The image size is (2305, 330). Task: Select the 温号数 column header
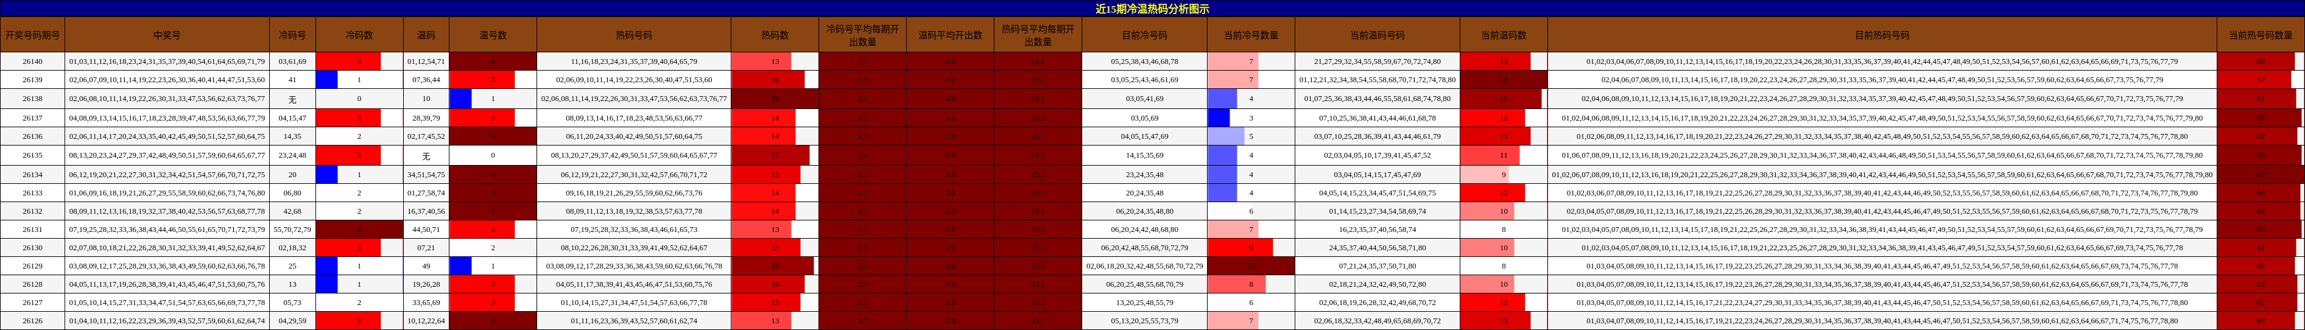coord(492,35)
